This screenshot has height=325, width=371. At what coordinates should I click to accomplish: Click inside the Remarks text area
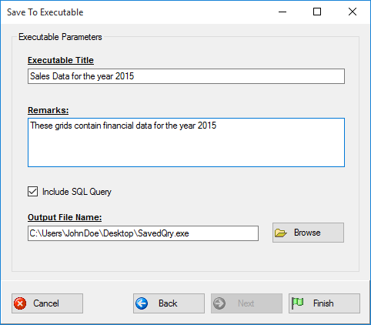click(x=186, y=142)
